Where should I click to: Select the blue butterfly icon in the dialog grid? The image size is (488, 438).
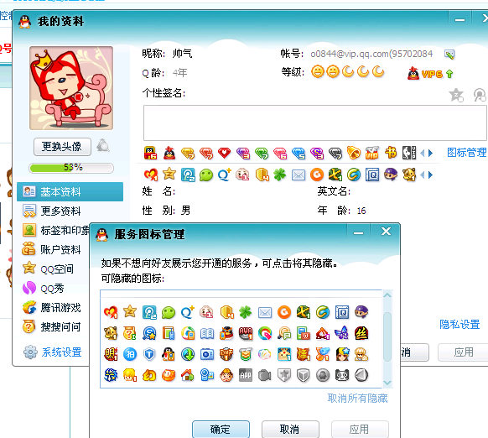(x=342, y=333)
